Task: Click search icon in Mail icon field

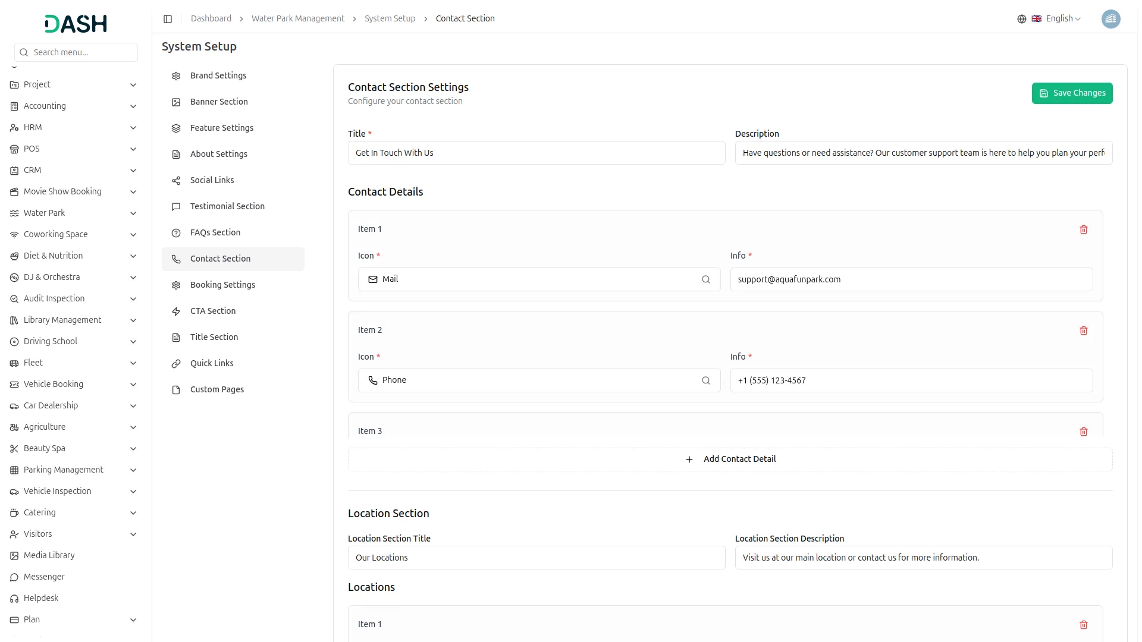Action: [x=705, y=279]
